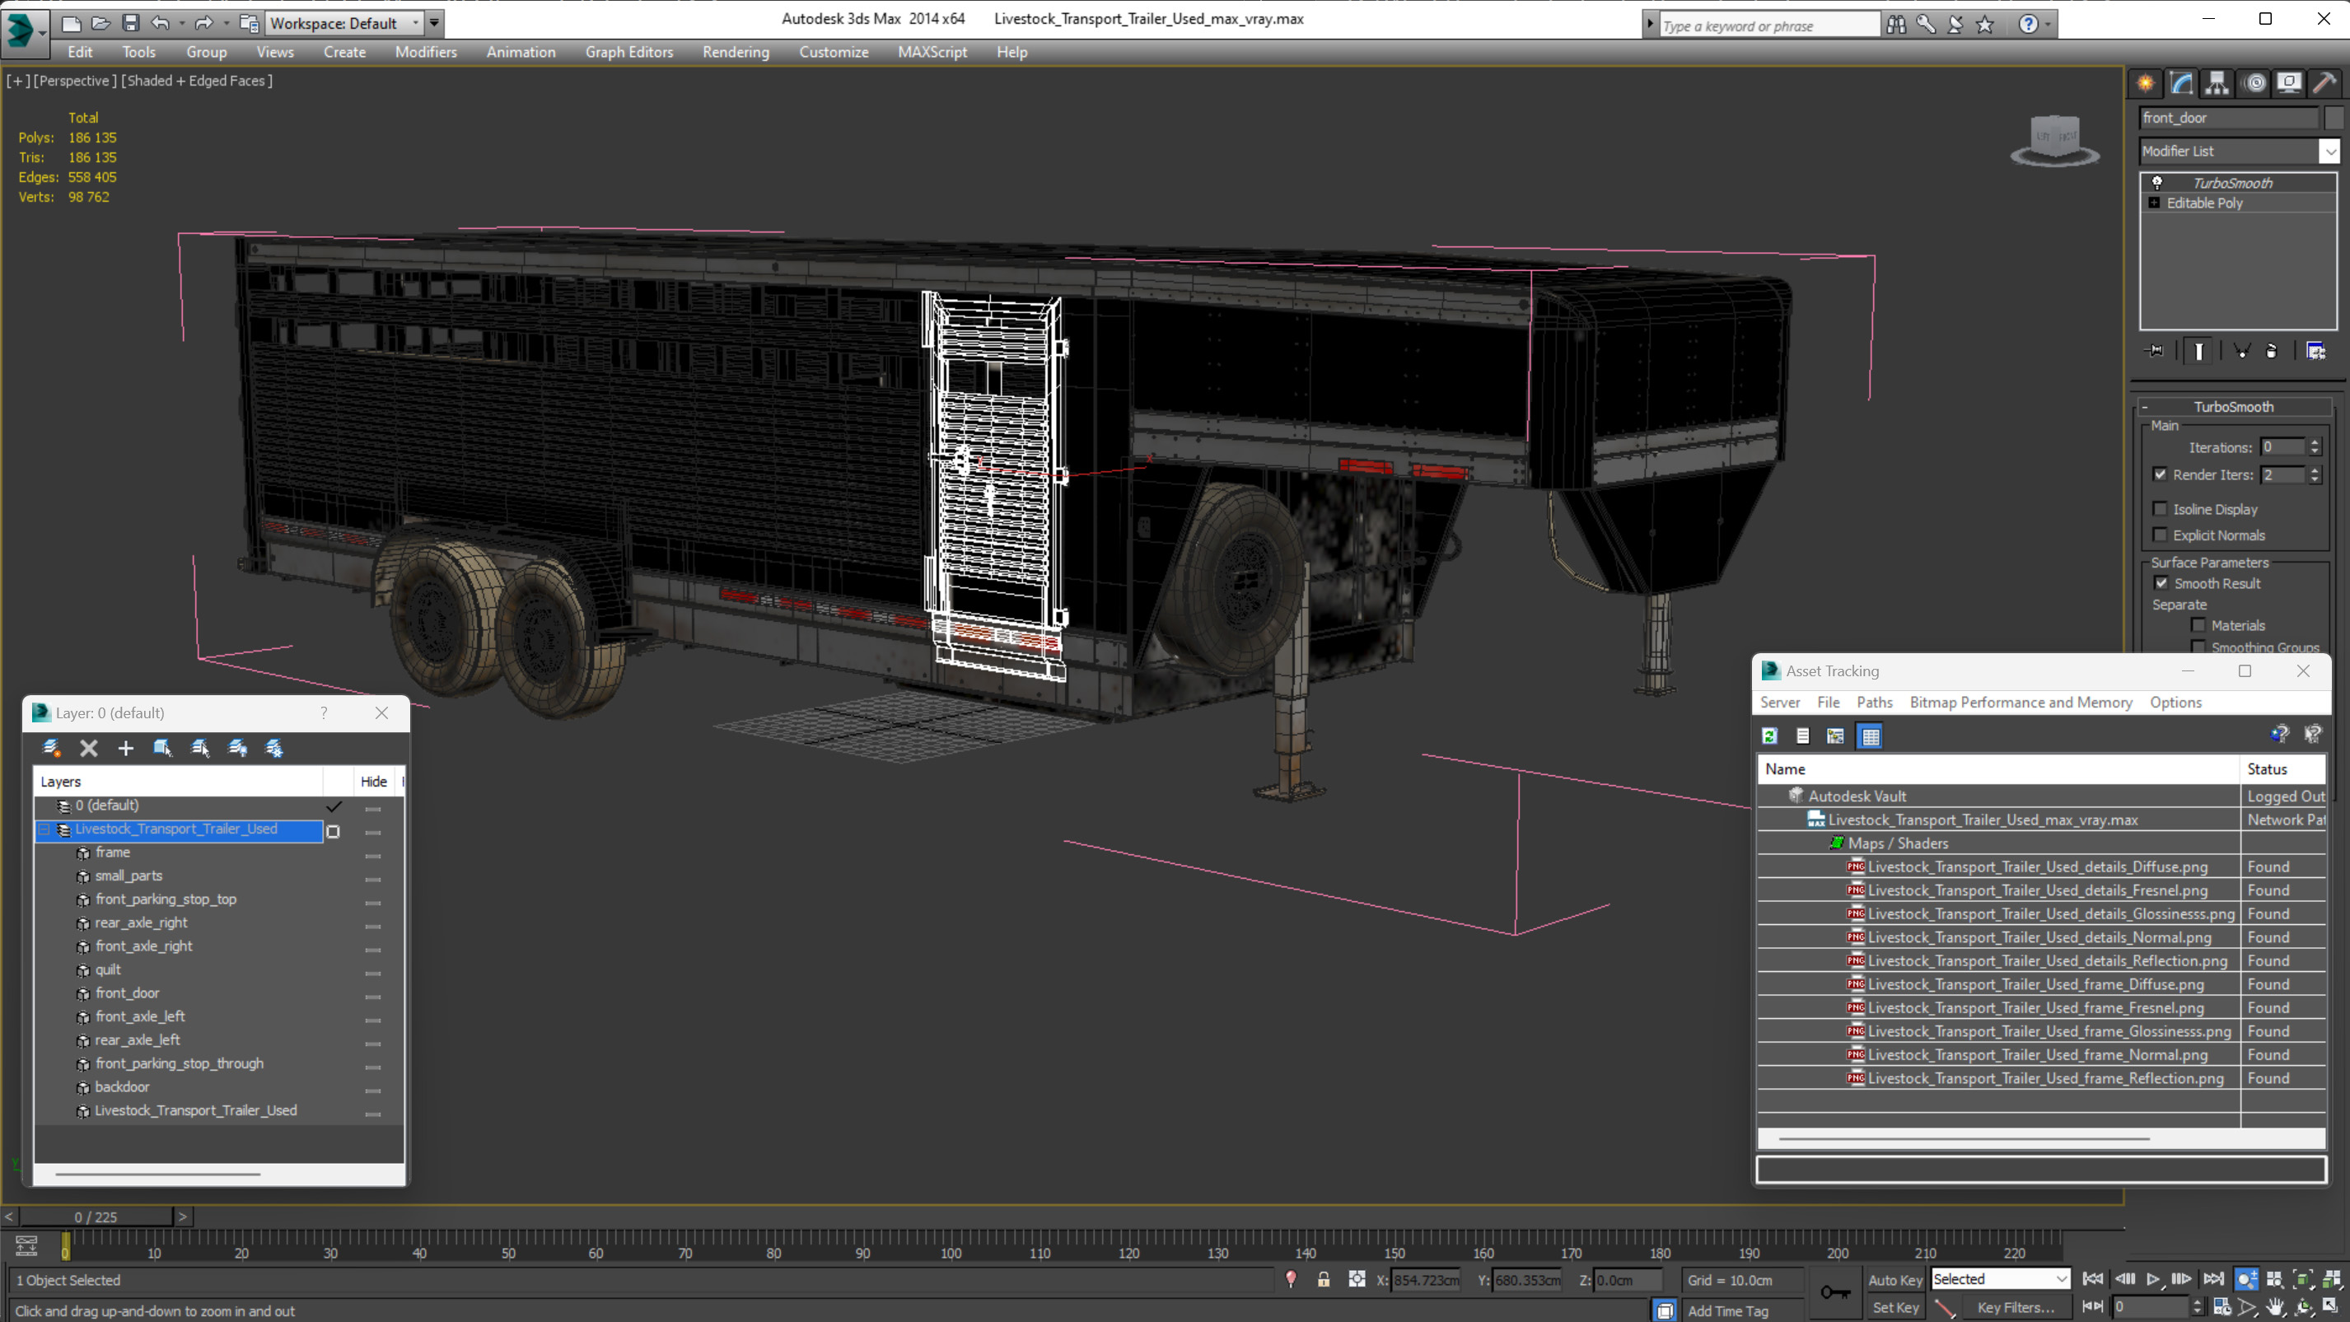Click the Delete layer X icon in the Layer dialog

88,748
